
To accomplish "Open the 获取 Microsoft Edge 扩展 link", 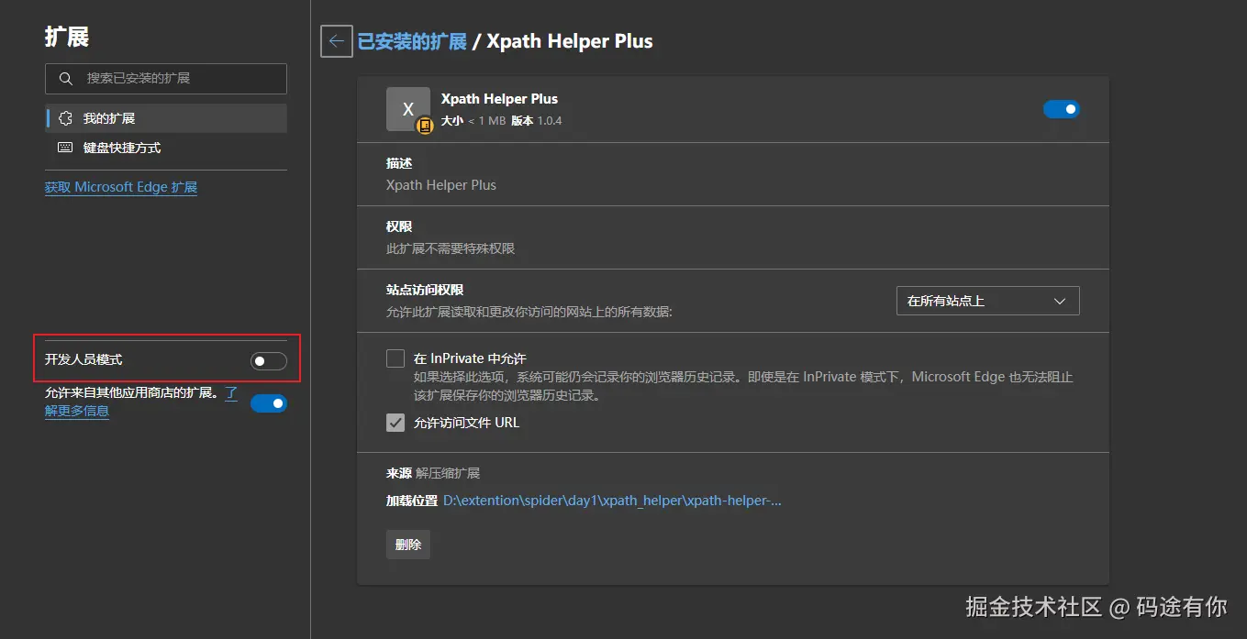I will 120,186.
